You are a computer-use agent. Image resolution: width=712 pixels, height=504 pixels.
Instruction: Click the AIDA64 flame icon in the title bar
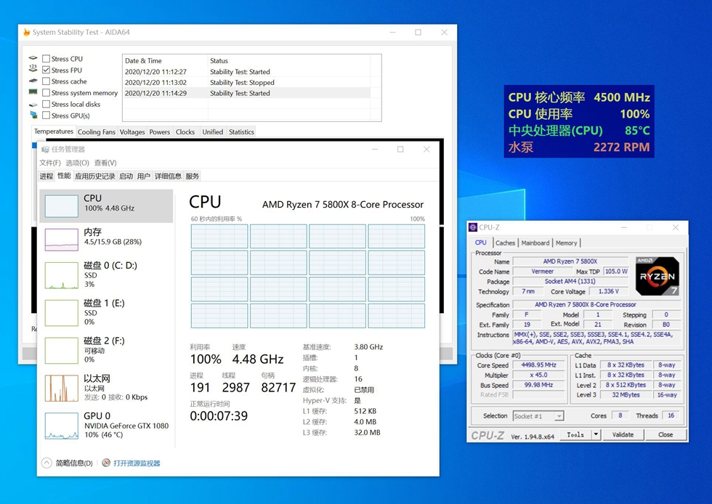click(x=28, y=32)
